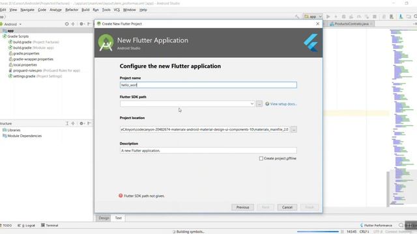Open the Code menu
The image size is (417, 234).
pos(42,10)
